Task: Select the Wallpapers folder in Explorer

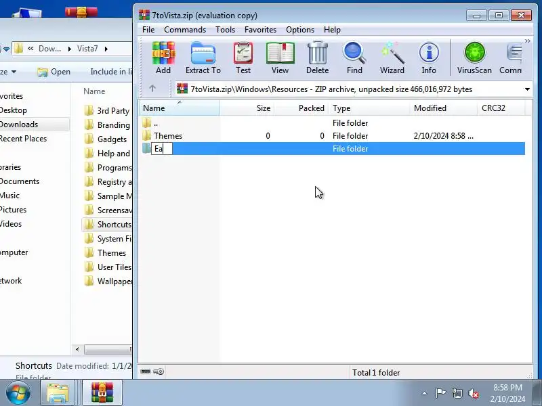Action: point(108,281)
